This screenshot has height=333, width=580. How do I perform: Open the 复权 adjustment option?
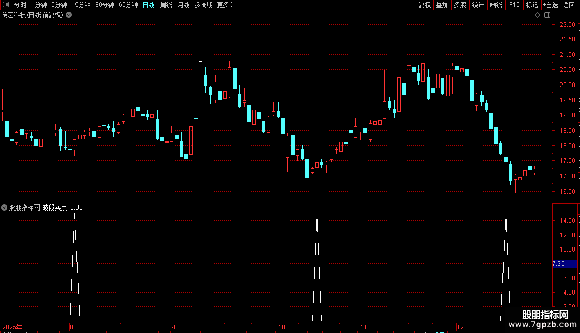pyautogui.click(x=424, y=5)
